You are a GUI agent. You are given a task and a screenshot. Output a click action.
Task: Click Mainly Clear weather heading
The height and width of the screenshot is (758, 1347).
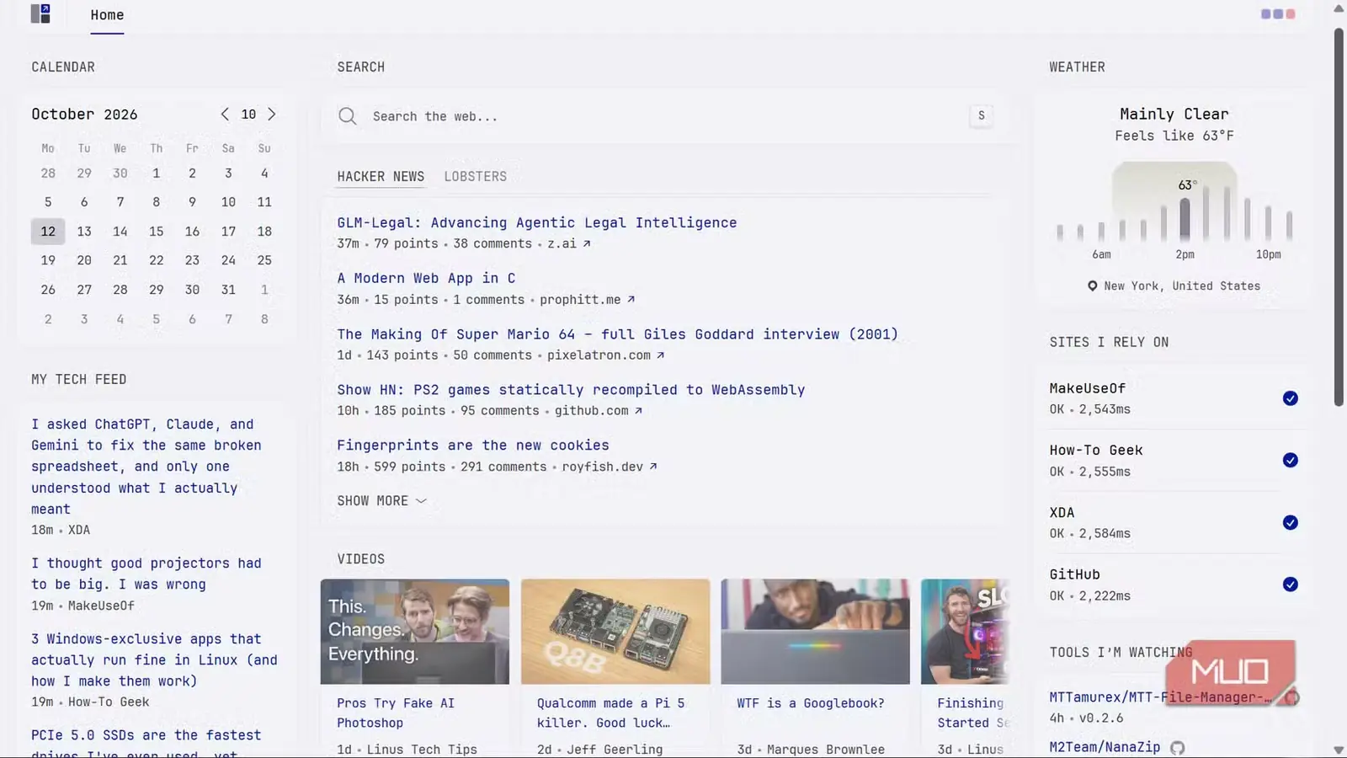[1174, 114]
